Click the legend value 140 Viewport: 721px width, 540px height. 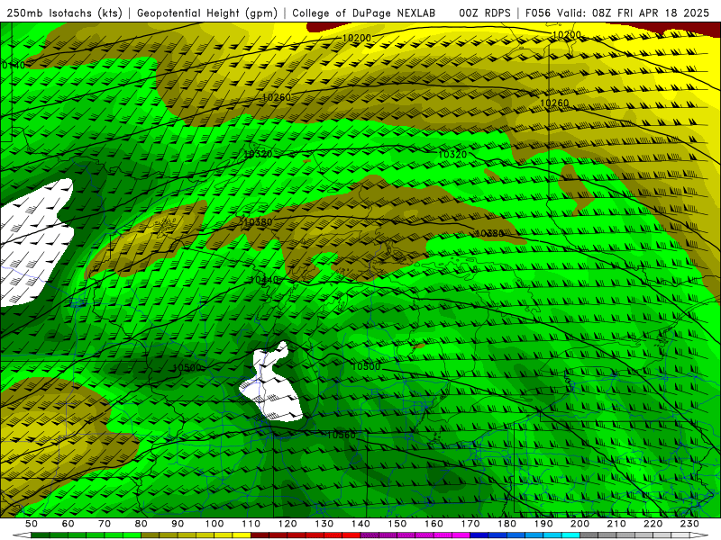click(361, 524)
